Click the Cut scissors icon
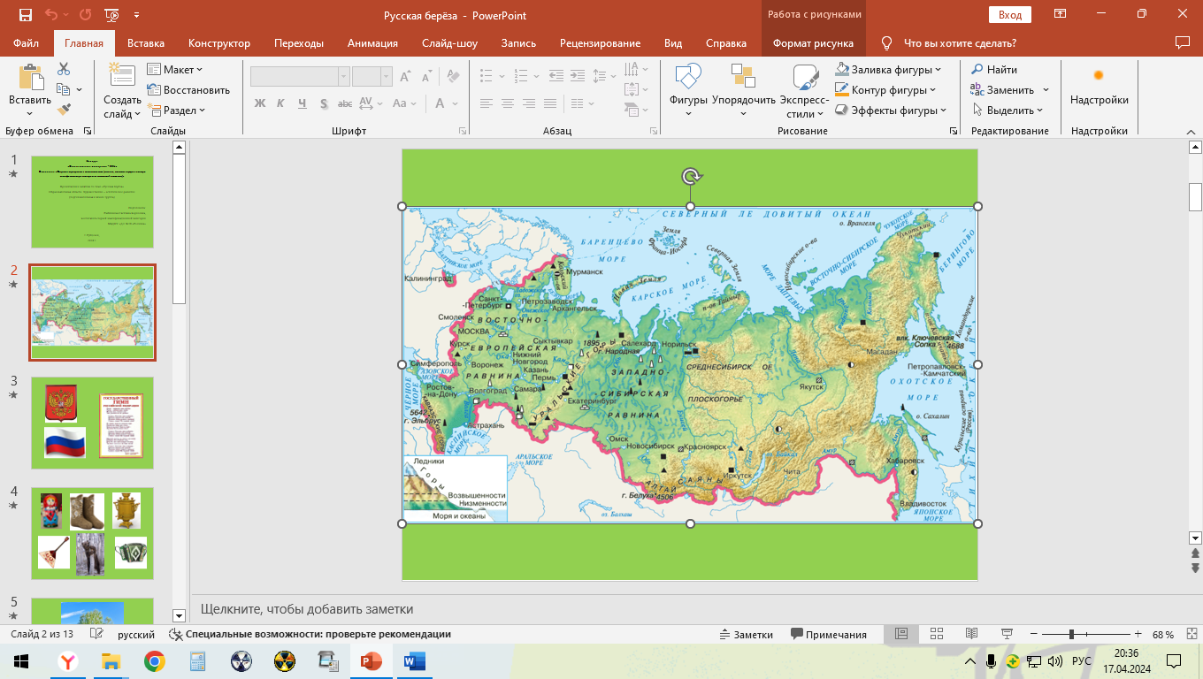The height and width of the screenshot is (679, 1203). click(x=64, y=69)
